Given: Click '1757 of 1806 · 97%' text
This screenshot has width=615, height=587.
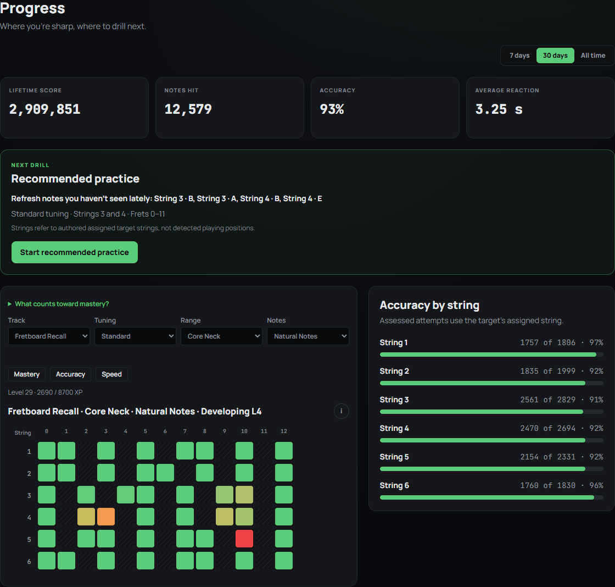Looking at the screenshot, I should [x=562, y=342].
